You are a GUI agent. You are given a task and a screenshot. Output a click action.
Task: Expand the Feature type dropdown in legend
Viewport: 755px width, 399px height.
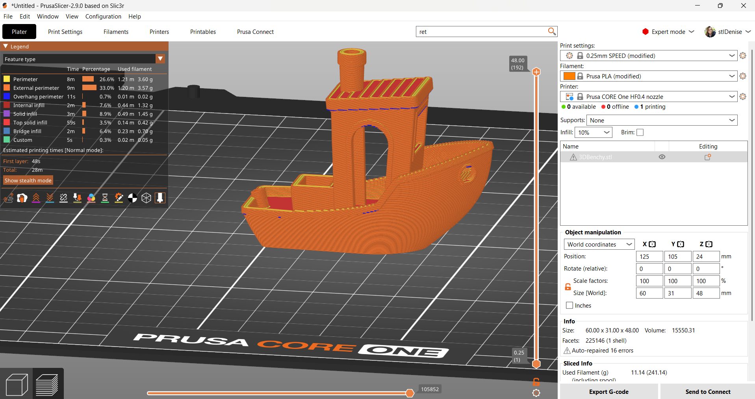tap(160, 59)
